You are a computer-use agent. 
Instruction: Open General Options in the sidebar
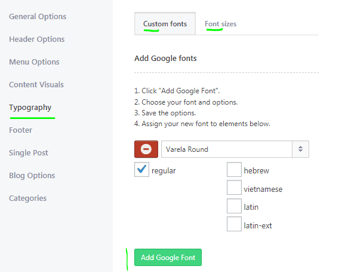pyautogui.click(x=38, y=17)
